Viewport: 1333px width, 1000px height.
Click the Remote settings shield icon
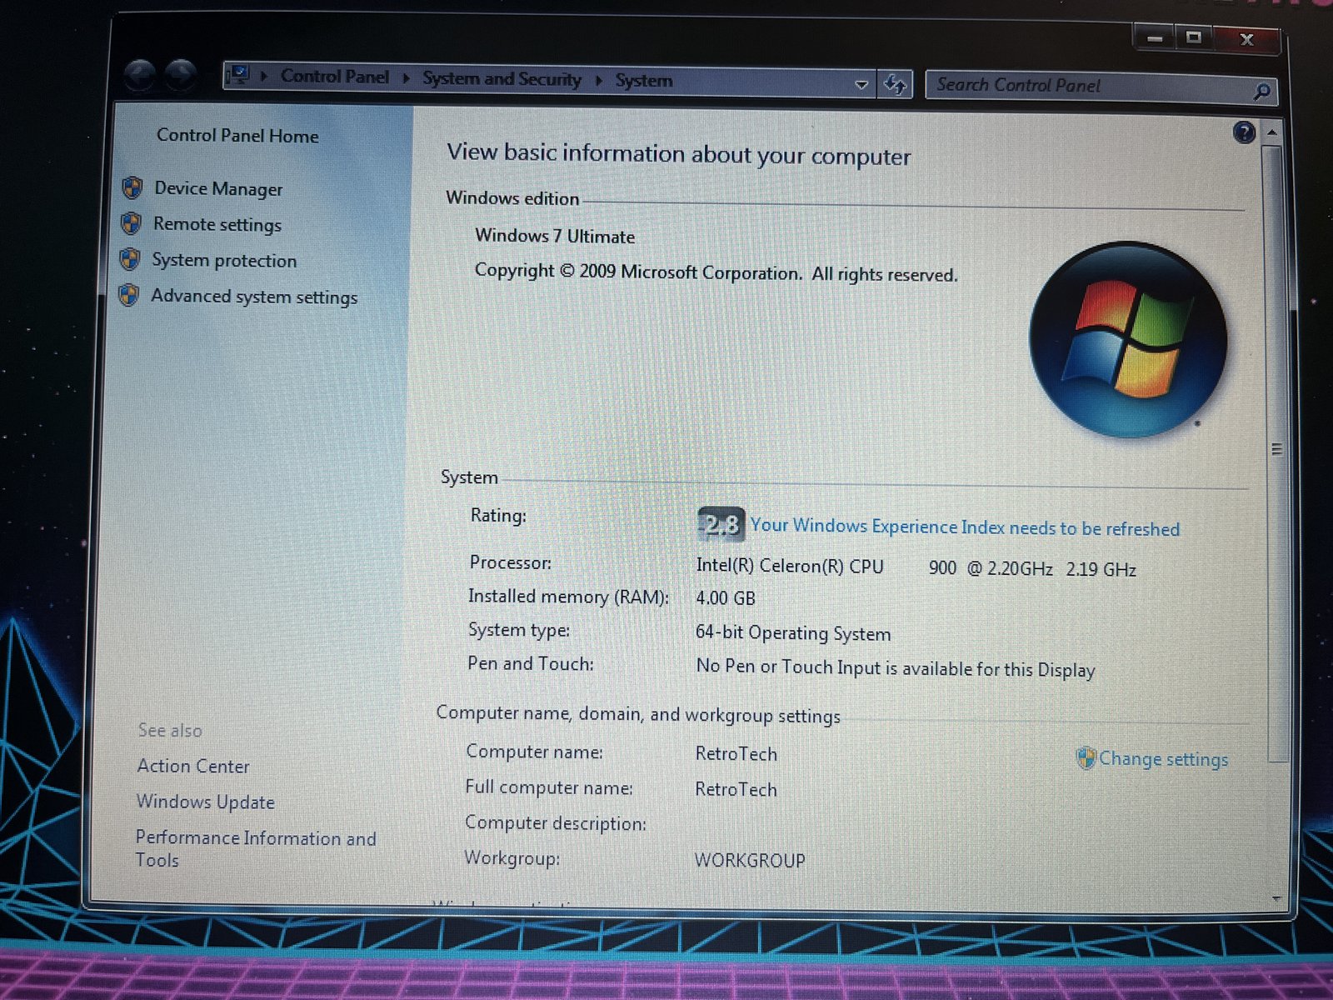pyautogui.click(x=131, y=223)
